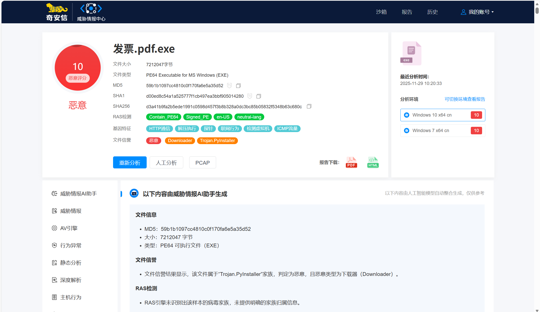The image size is (540, 312).
Task: Jump to 静态分析 sidebar section
Action: coord(70,263)
